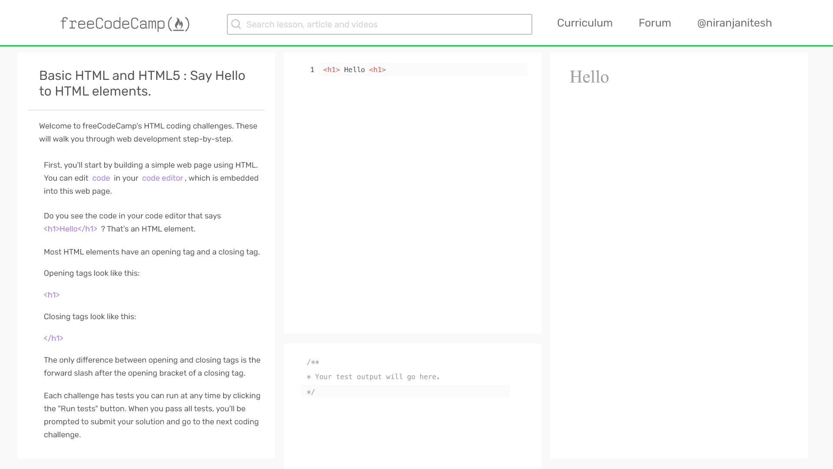
Task: Click the opening <h1> tag example
Action: (x=52, y=295)
